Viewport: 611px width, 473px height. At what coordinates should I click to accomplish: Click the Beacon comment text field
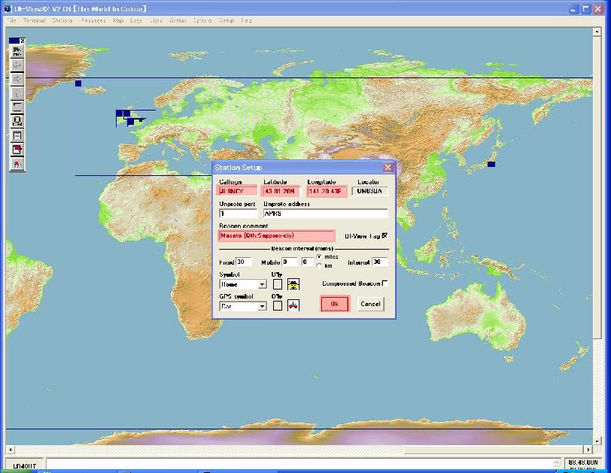click(276, 235)
